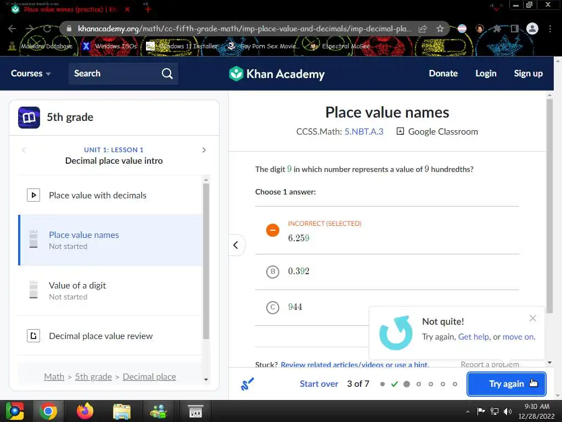Click Start over
The width and height of the screenshot is (562, 422).
(319, 384)
